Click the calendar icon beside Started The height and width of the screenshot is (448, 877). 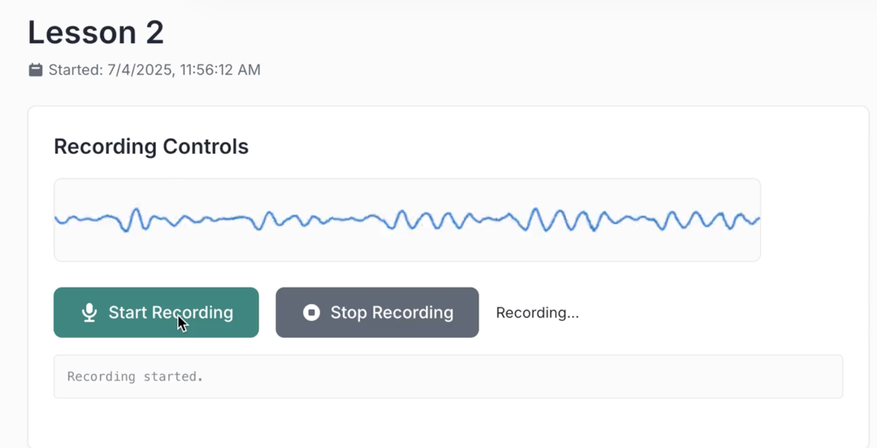click(35, 70)
